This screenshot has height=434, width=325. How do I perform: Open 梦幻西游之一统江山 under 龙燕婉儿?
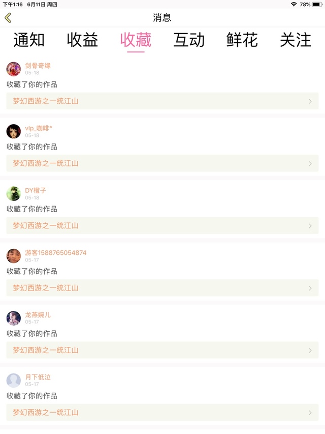point(46,350)
